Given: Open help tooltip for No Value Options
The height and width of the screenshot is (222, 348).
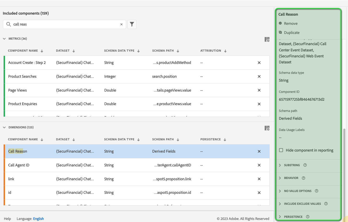Looking at the screenshot, I should coord(316,191).
